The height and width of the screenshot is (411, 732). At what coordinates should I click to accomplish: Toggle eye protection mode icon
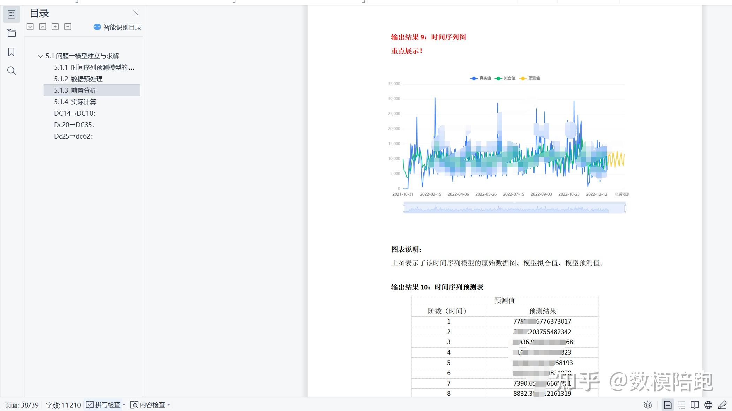[x=648, y=405]
